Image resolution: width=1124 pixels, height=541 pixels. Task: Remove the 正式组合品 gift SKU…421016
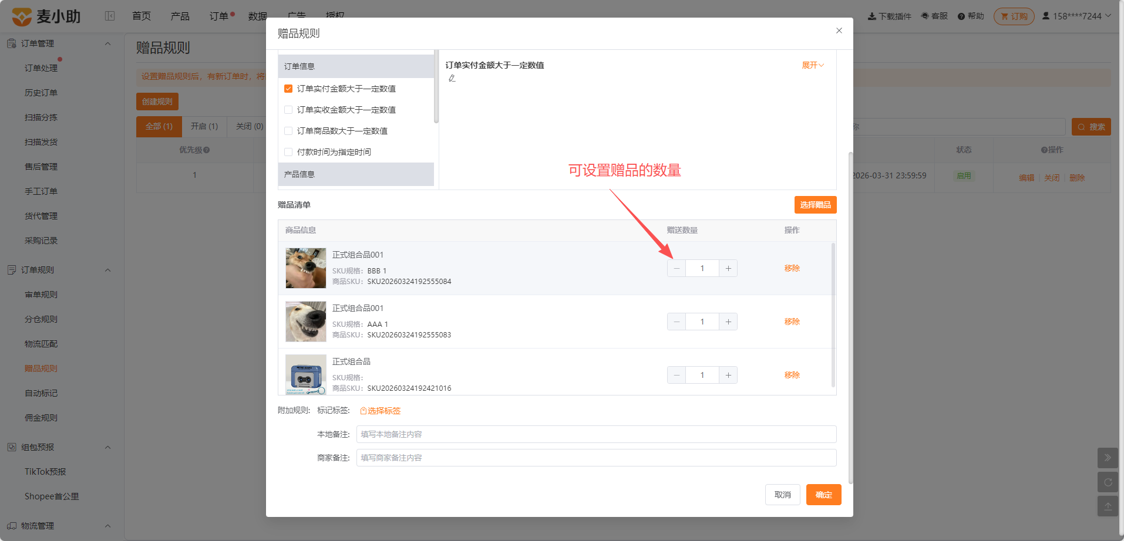click(x=792, y=375)
